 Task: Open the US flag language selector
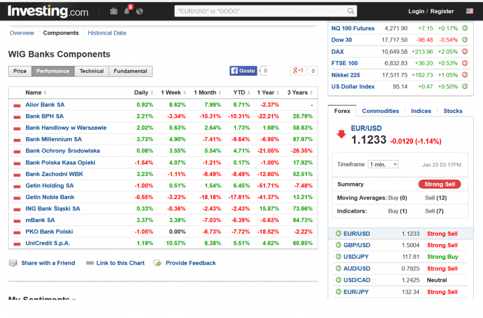469,11
